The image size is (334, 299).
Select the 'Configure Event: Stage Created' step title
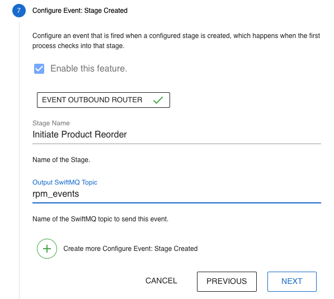coord(80,11)
